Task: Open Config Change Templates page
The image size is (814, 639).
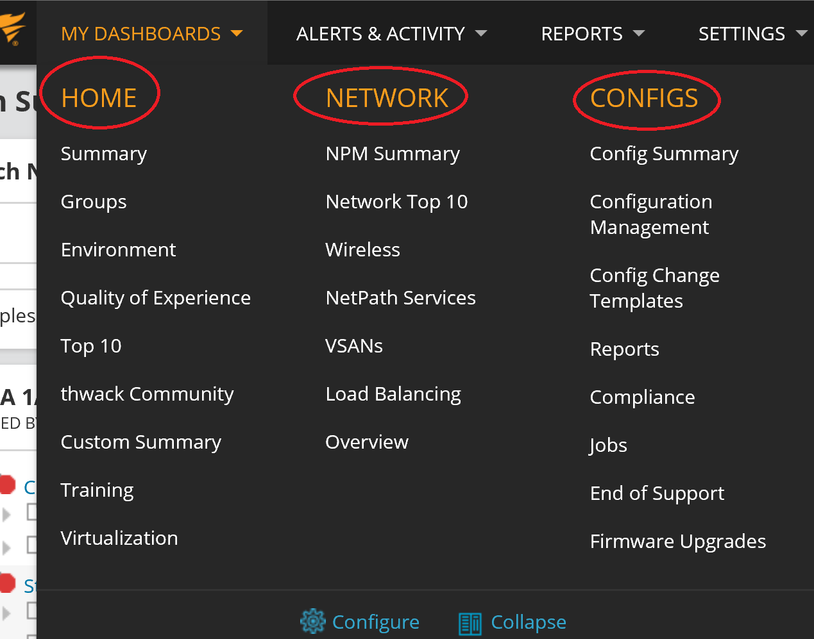Action: tap(655, 288)
